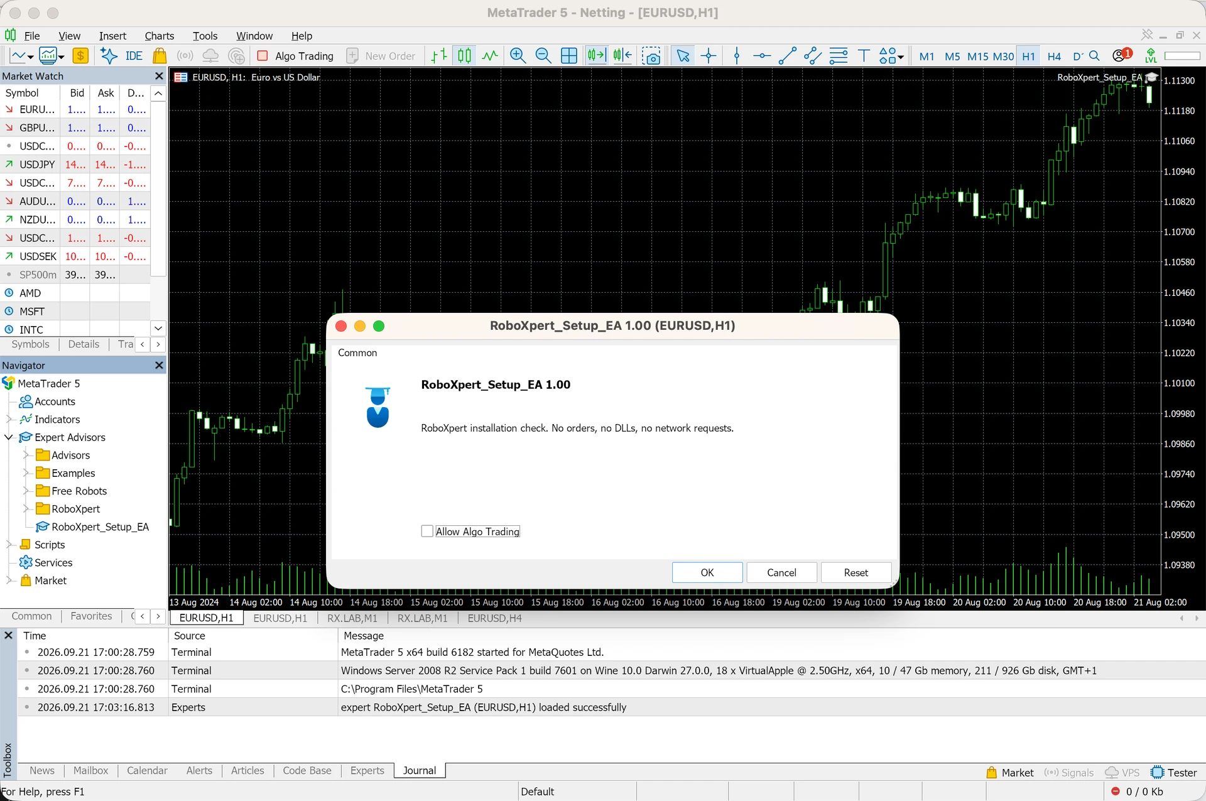Select the text label T tool
Viewport: 1206px width, 801px height.
click(864, 56)
